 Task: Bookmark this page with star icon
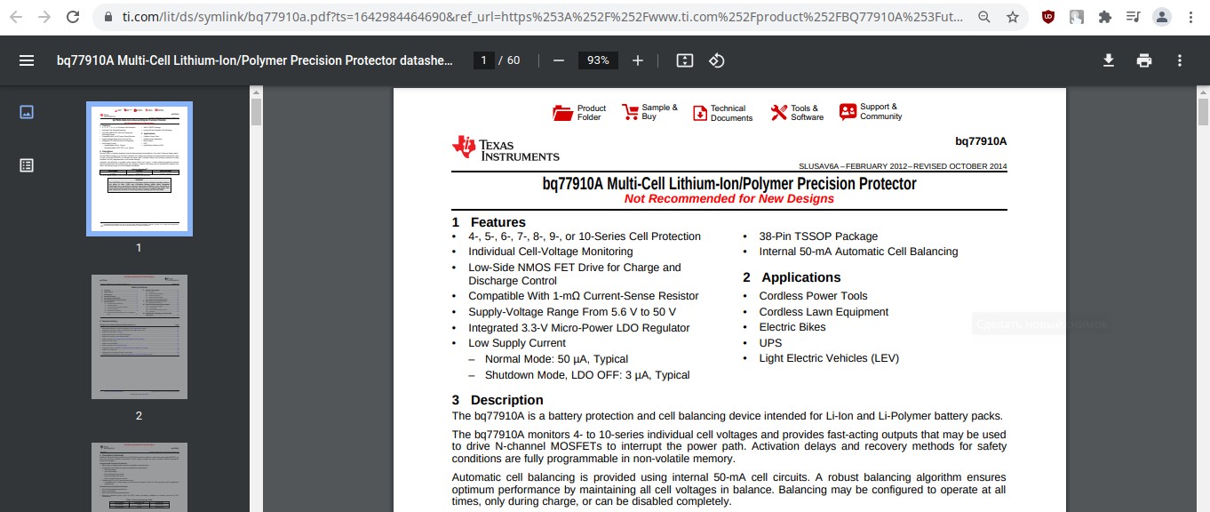[x=1012, y=17]
